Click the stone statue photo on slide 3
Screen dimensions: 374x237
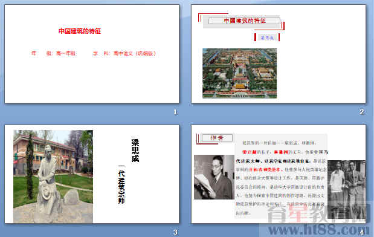click(x=53, y=177)
